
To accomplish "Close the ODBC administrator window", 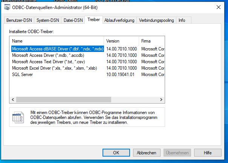I will point(219,7).
